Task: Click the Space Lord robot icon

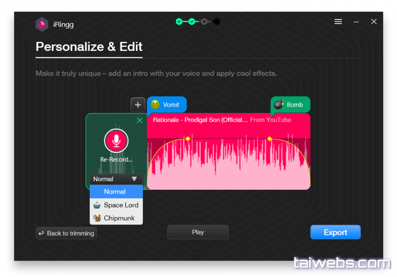Action: click(97, 205)
